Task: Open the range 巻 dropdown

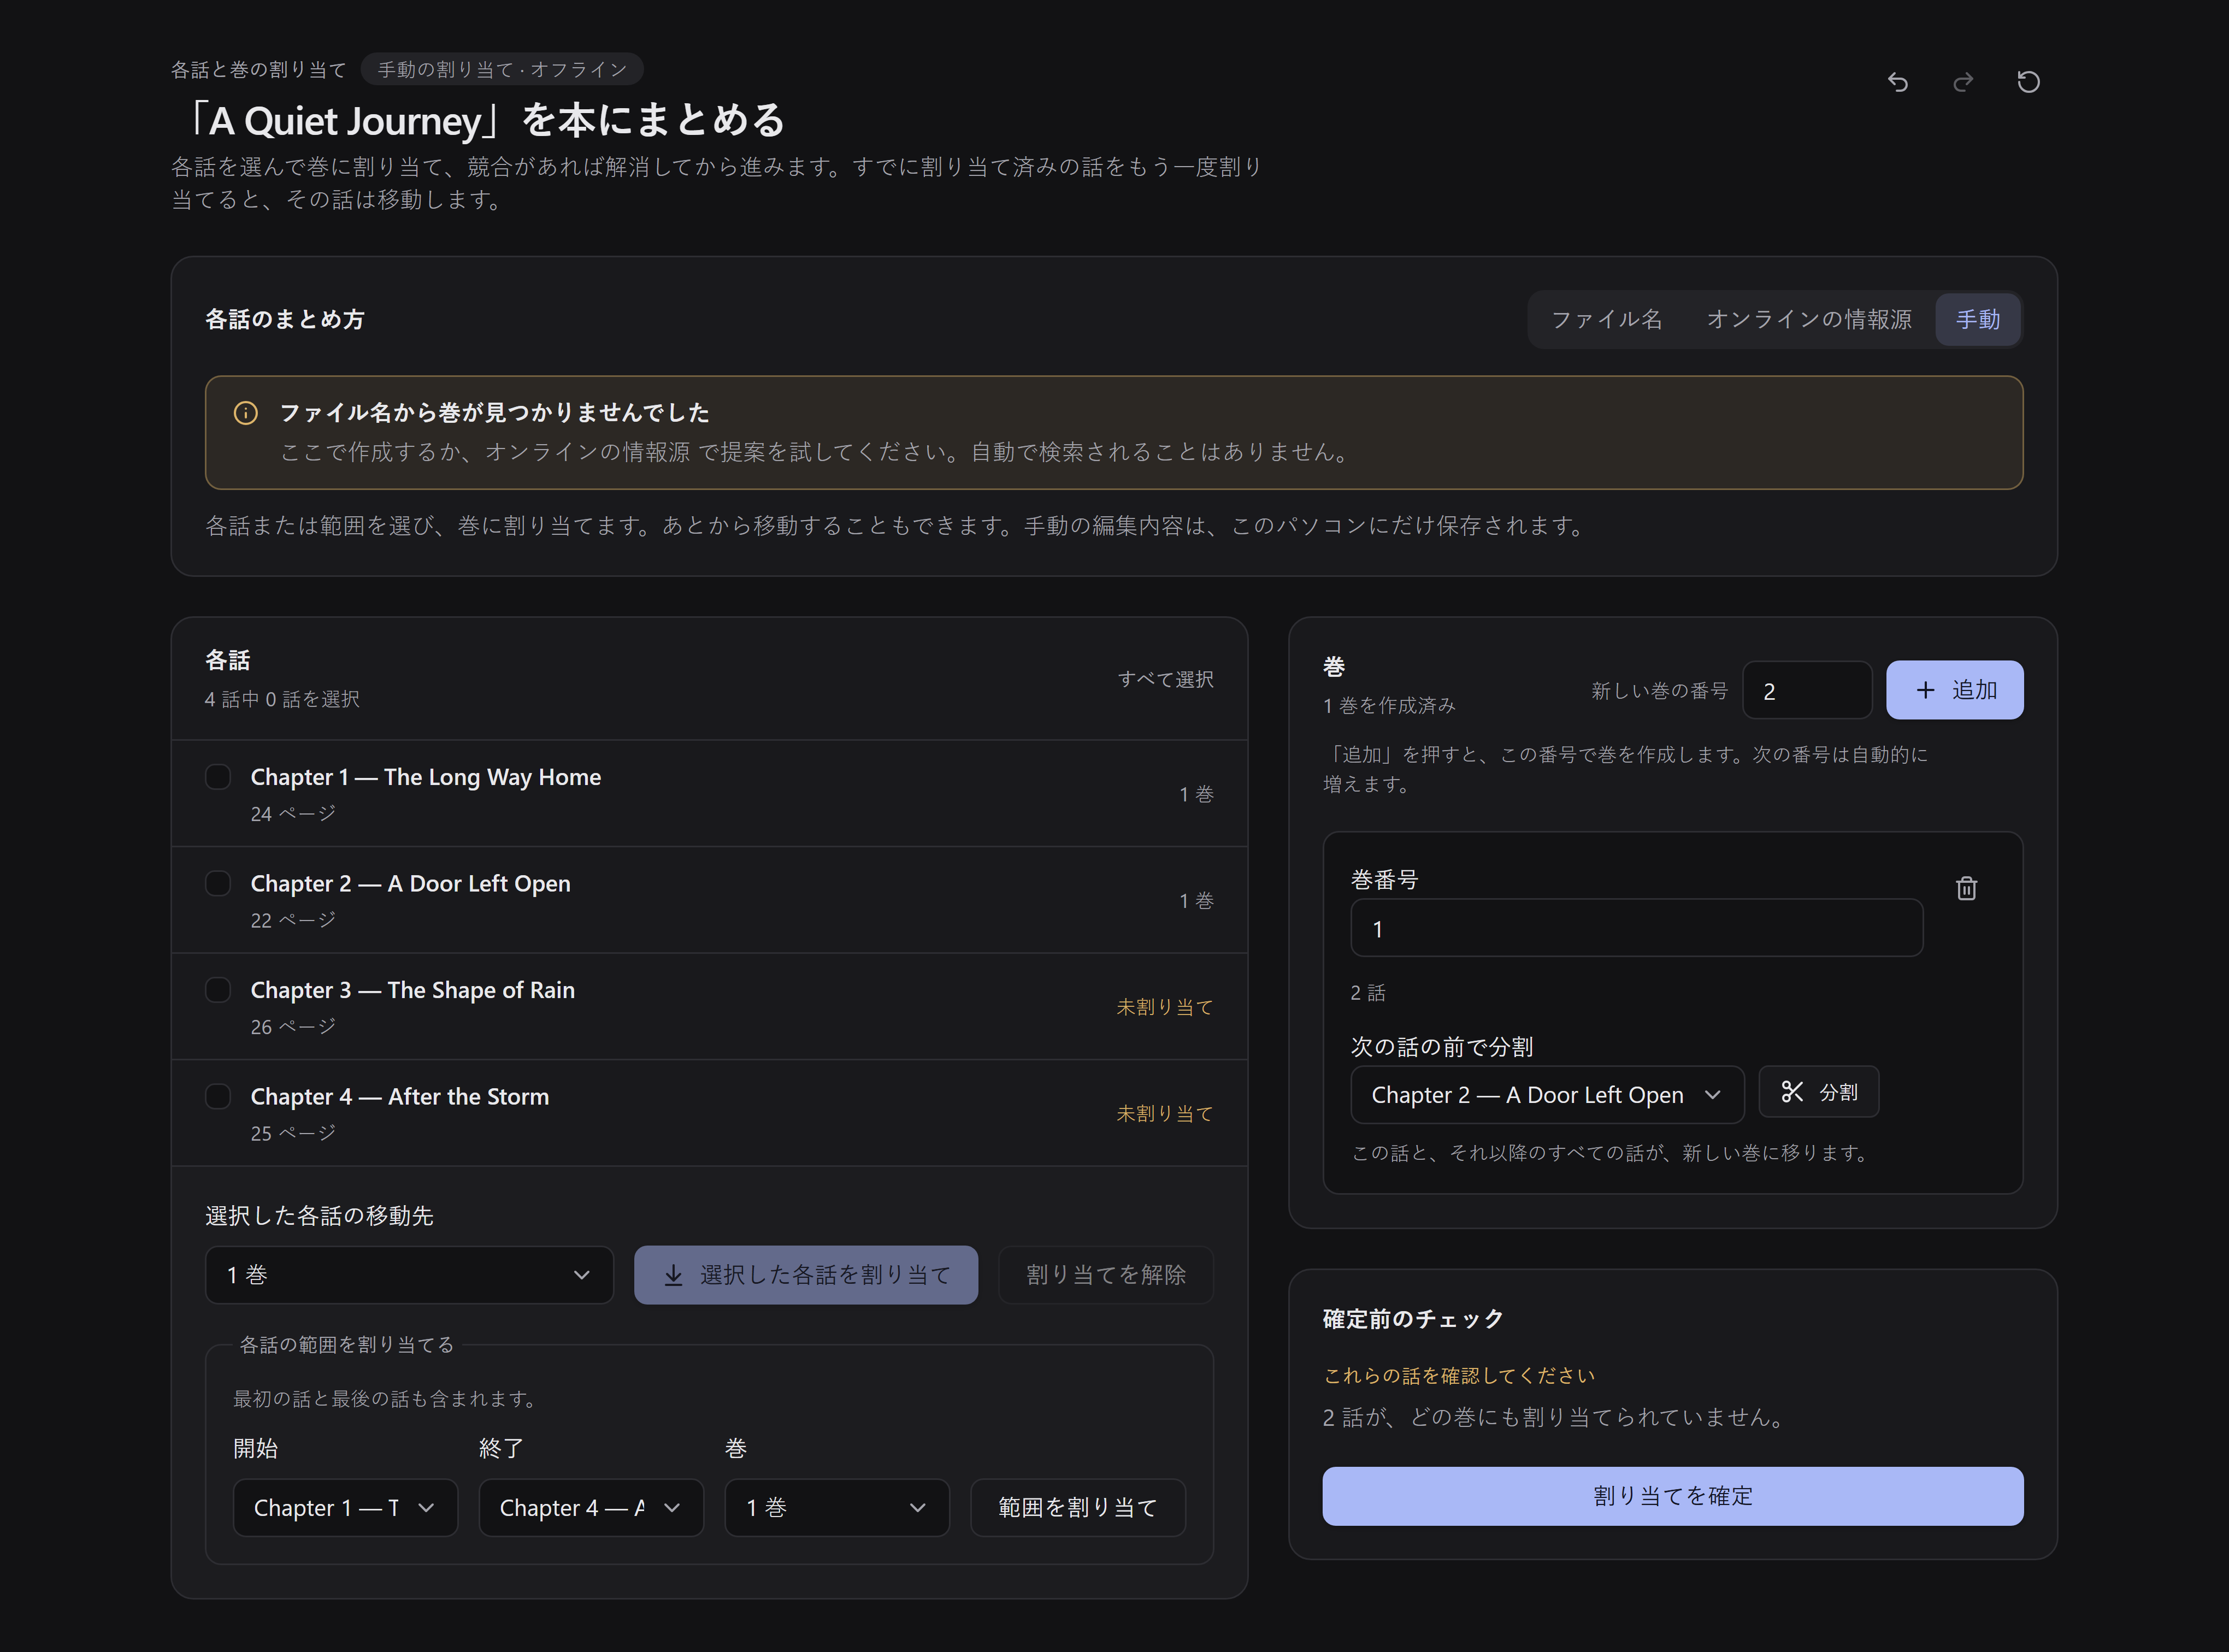Action: click(x=837, y=1507)
